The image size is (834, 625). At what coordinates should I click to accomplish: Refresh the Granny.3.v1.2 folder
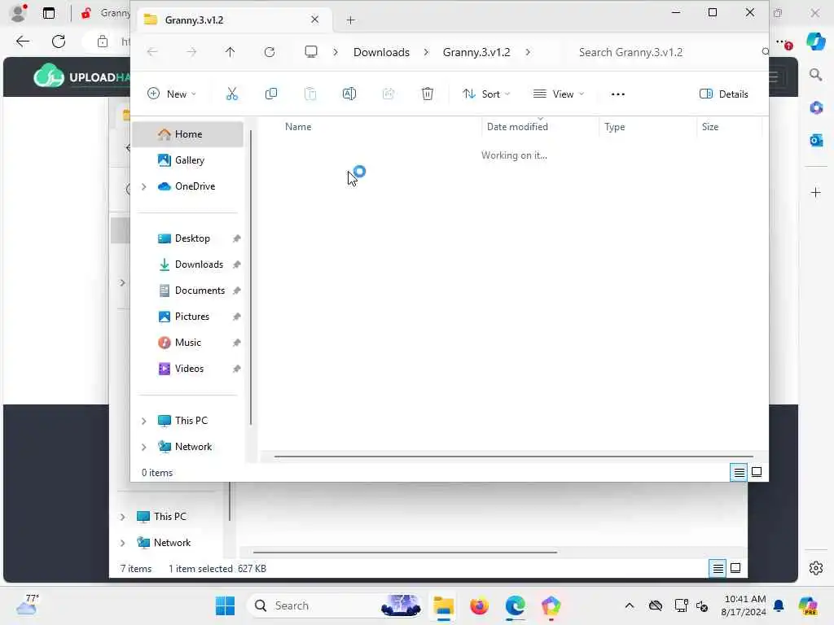(x=270, y=52)
